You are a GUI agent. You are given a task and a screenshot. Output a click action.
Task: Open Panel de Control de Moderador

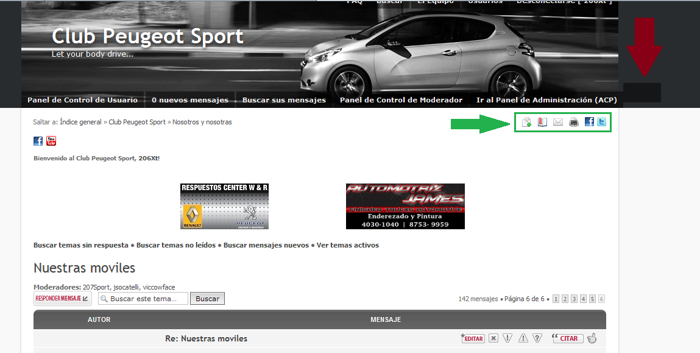point(401,100)
